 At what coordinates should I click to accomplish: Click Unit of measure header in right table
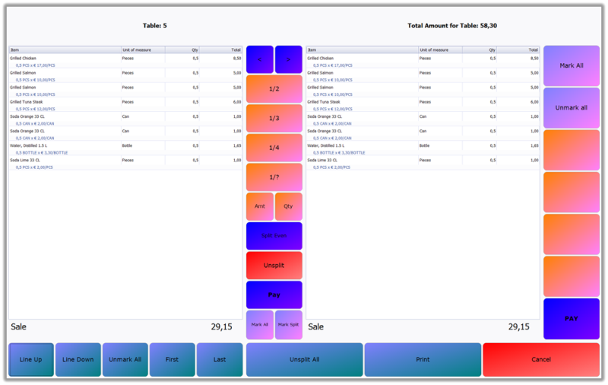(x=439, y=49)
